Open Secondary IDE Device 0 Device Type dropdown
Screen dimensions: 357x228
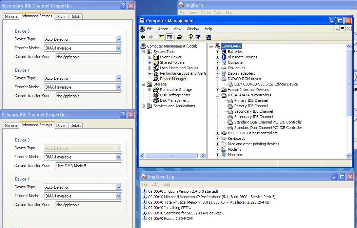pos(119,39)
